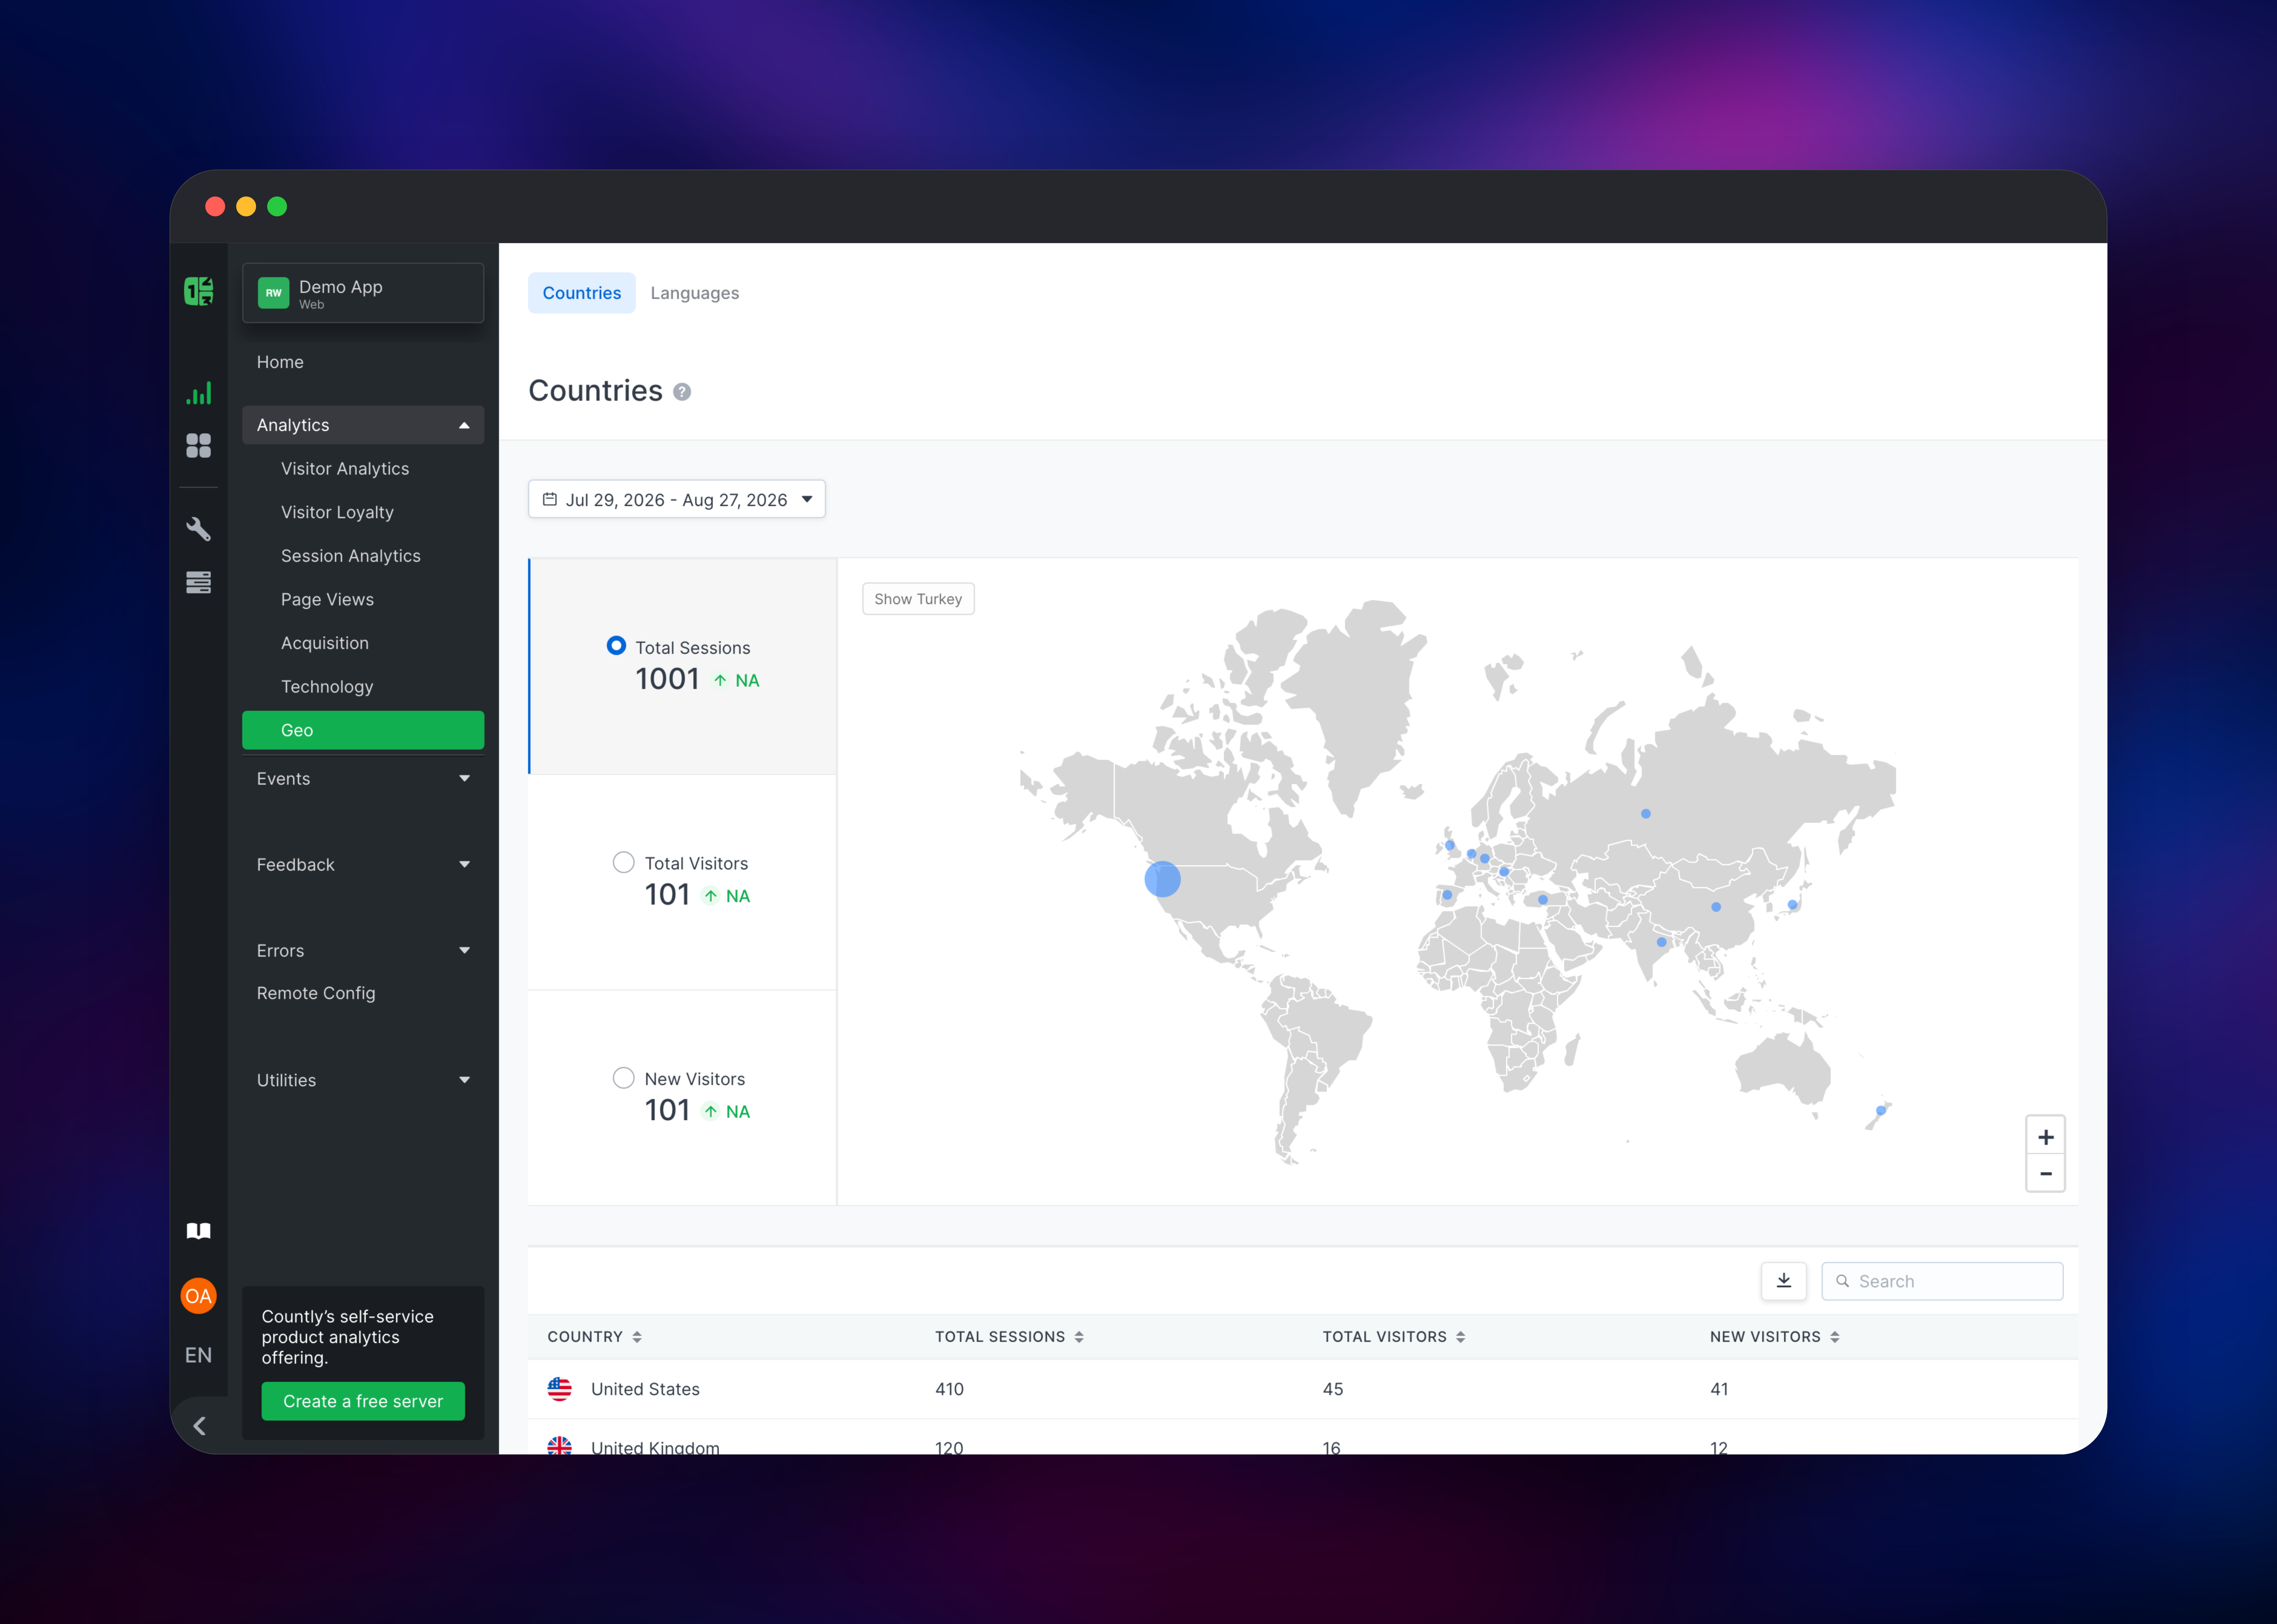Open Visitor Analytics page
Screen dimensions: 2277x1624
click(x=345, y=469)
